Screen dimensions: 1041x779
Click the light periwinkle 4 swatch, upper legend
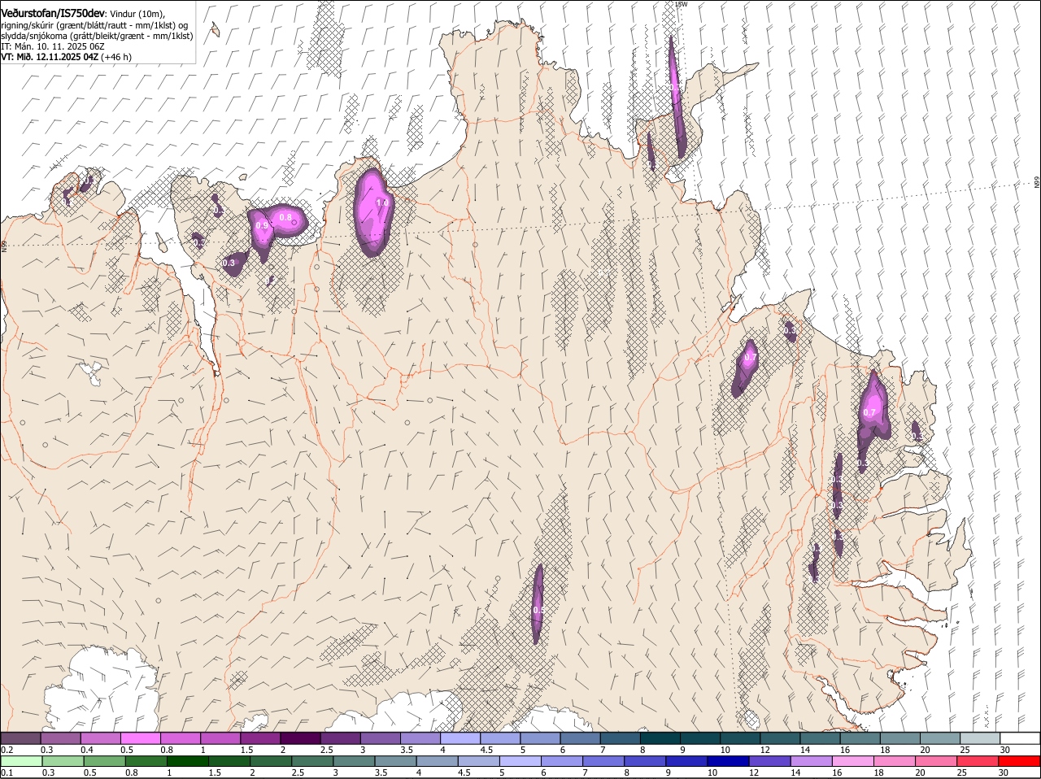pyautogui.click(x=460, y=738)
